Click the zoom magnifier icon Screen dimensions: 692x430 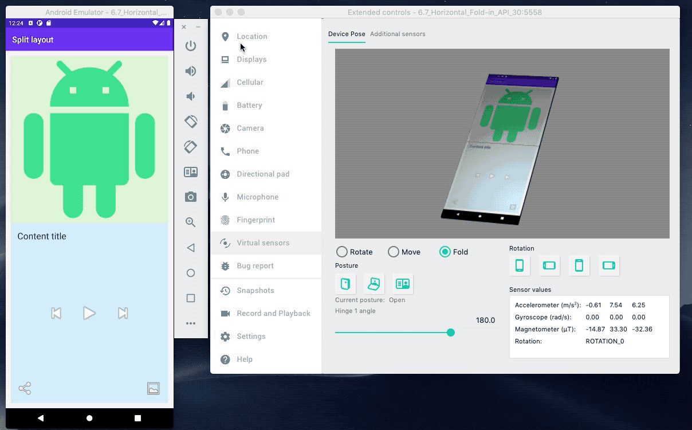click(x=191, y=222)
